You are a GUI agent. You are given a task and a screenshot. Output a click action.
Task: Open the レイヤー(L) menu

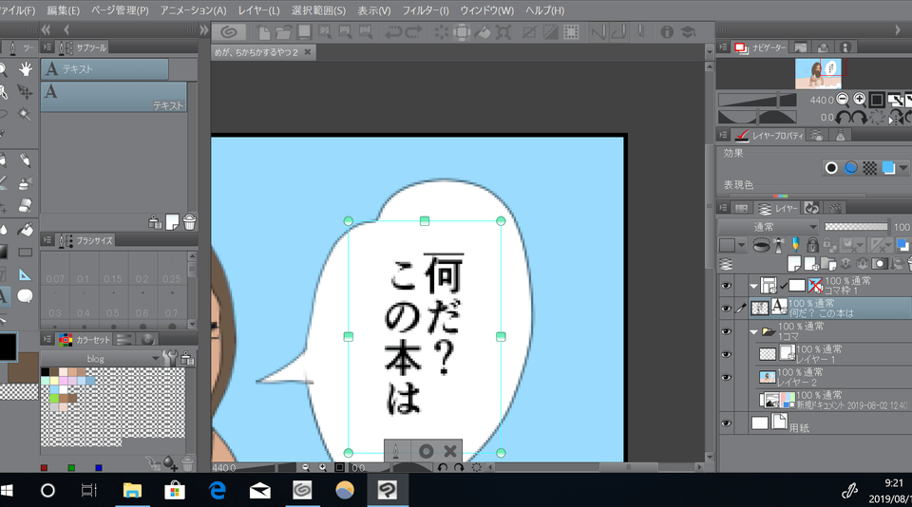coord(258,10)
